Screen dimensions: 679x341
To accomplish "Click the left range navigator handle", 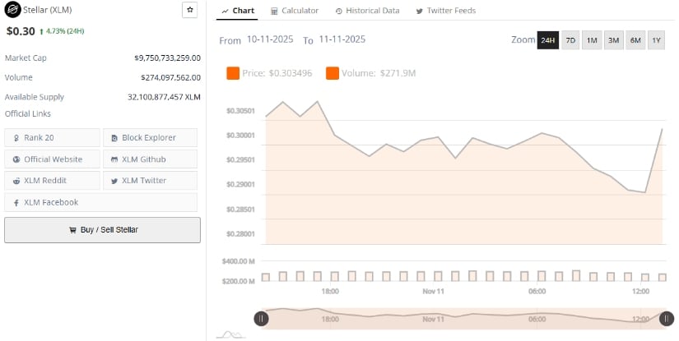I will tap(261, 319).
